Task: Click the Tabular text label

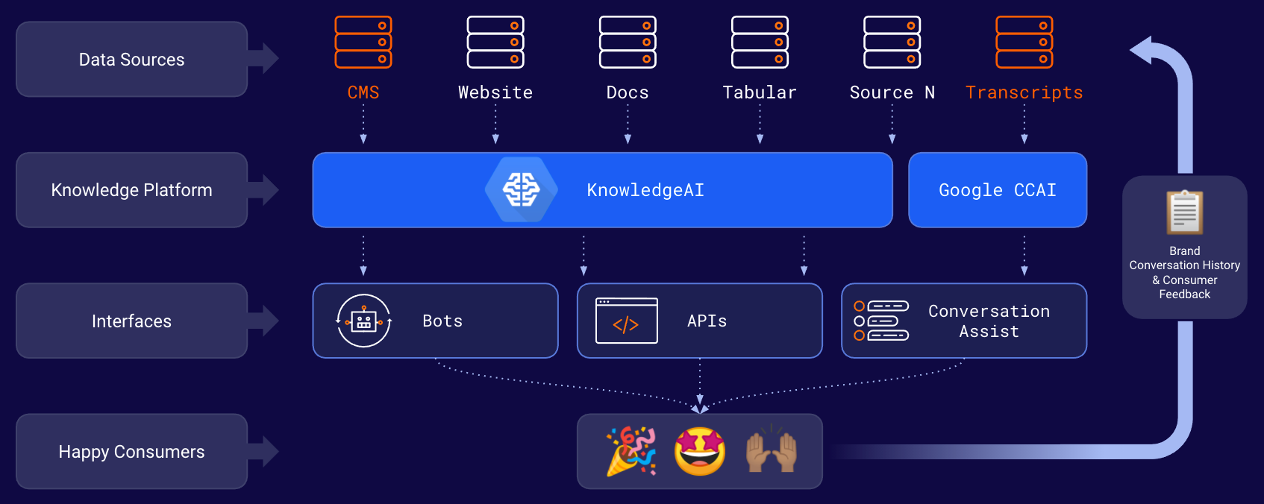Action: tap(760, 92)
